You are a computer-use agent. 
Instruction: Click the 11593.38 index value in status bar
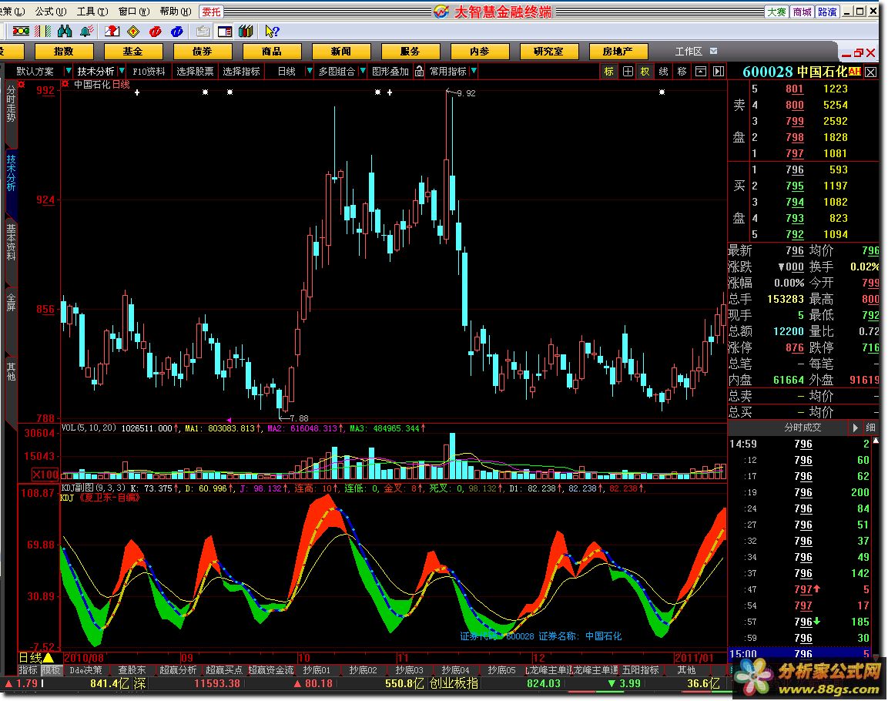point(217,683)
